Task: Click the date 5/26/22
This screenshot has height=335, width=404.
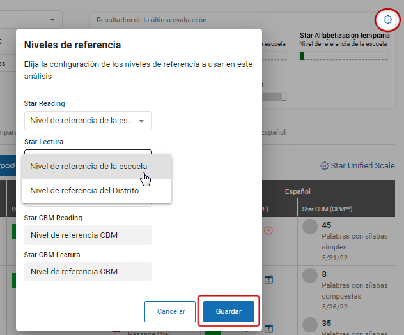Action: (x=335, y=307)
